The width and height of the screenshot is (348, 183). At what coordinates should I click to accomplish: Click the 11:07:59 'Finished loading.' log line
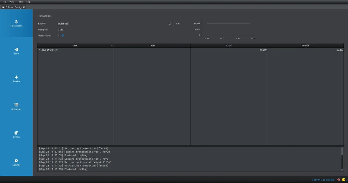(x=64, y=155)
